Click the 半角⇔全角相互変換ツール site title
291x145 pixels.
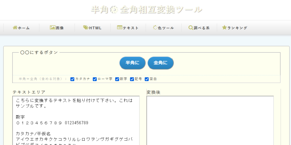(x=146, y=10)
